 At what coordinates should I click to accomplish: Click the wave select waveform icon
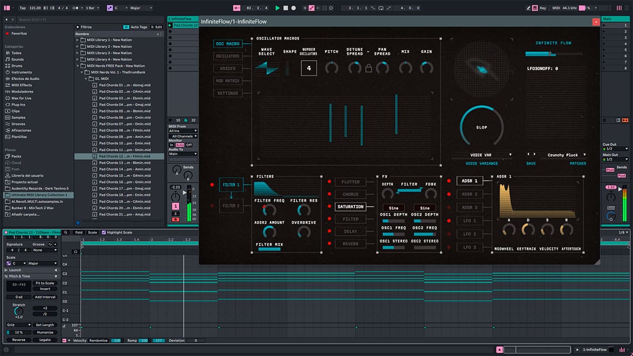266,68
